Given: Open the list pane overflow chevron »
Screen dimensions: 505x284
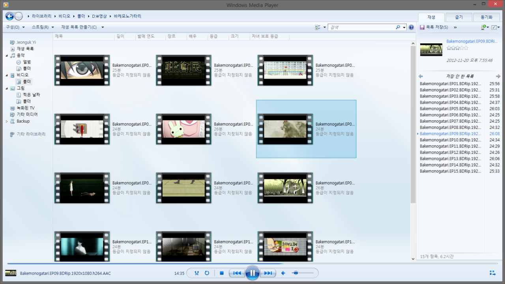Looking at the screenshot, I should pyautogui.click(x=455, y=27).
